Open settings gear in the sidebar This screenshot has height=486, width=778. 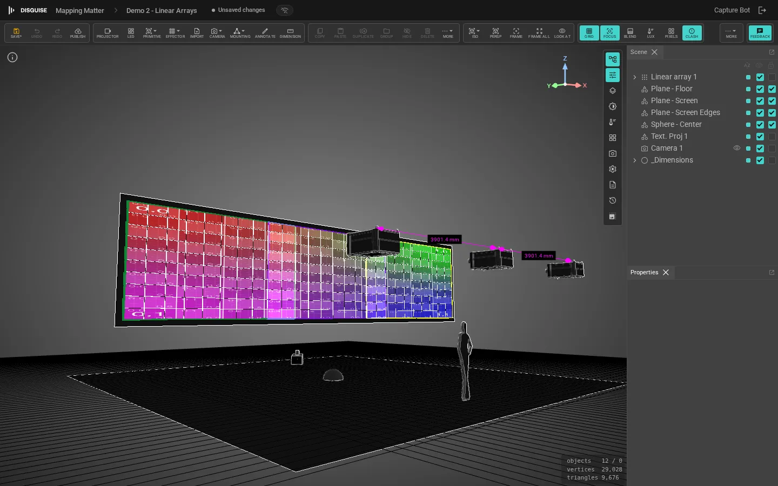point(613,169)
